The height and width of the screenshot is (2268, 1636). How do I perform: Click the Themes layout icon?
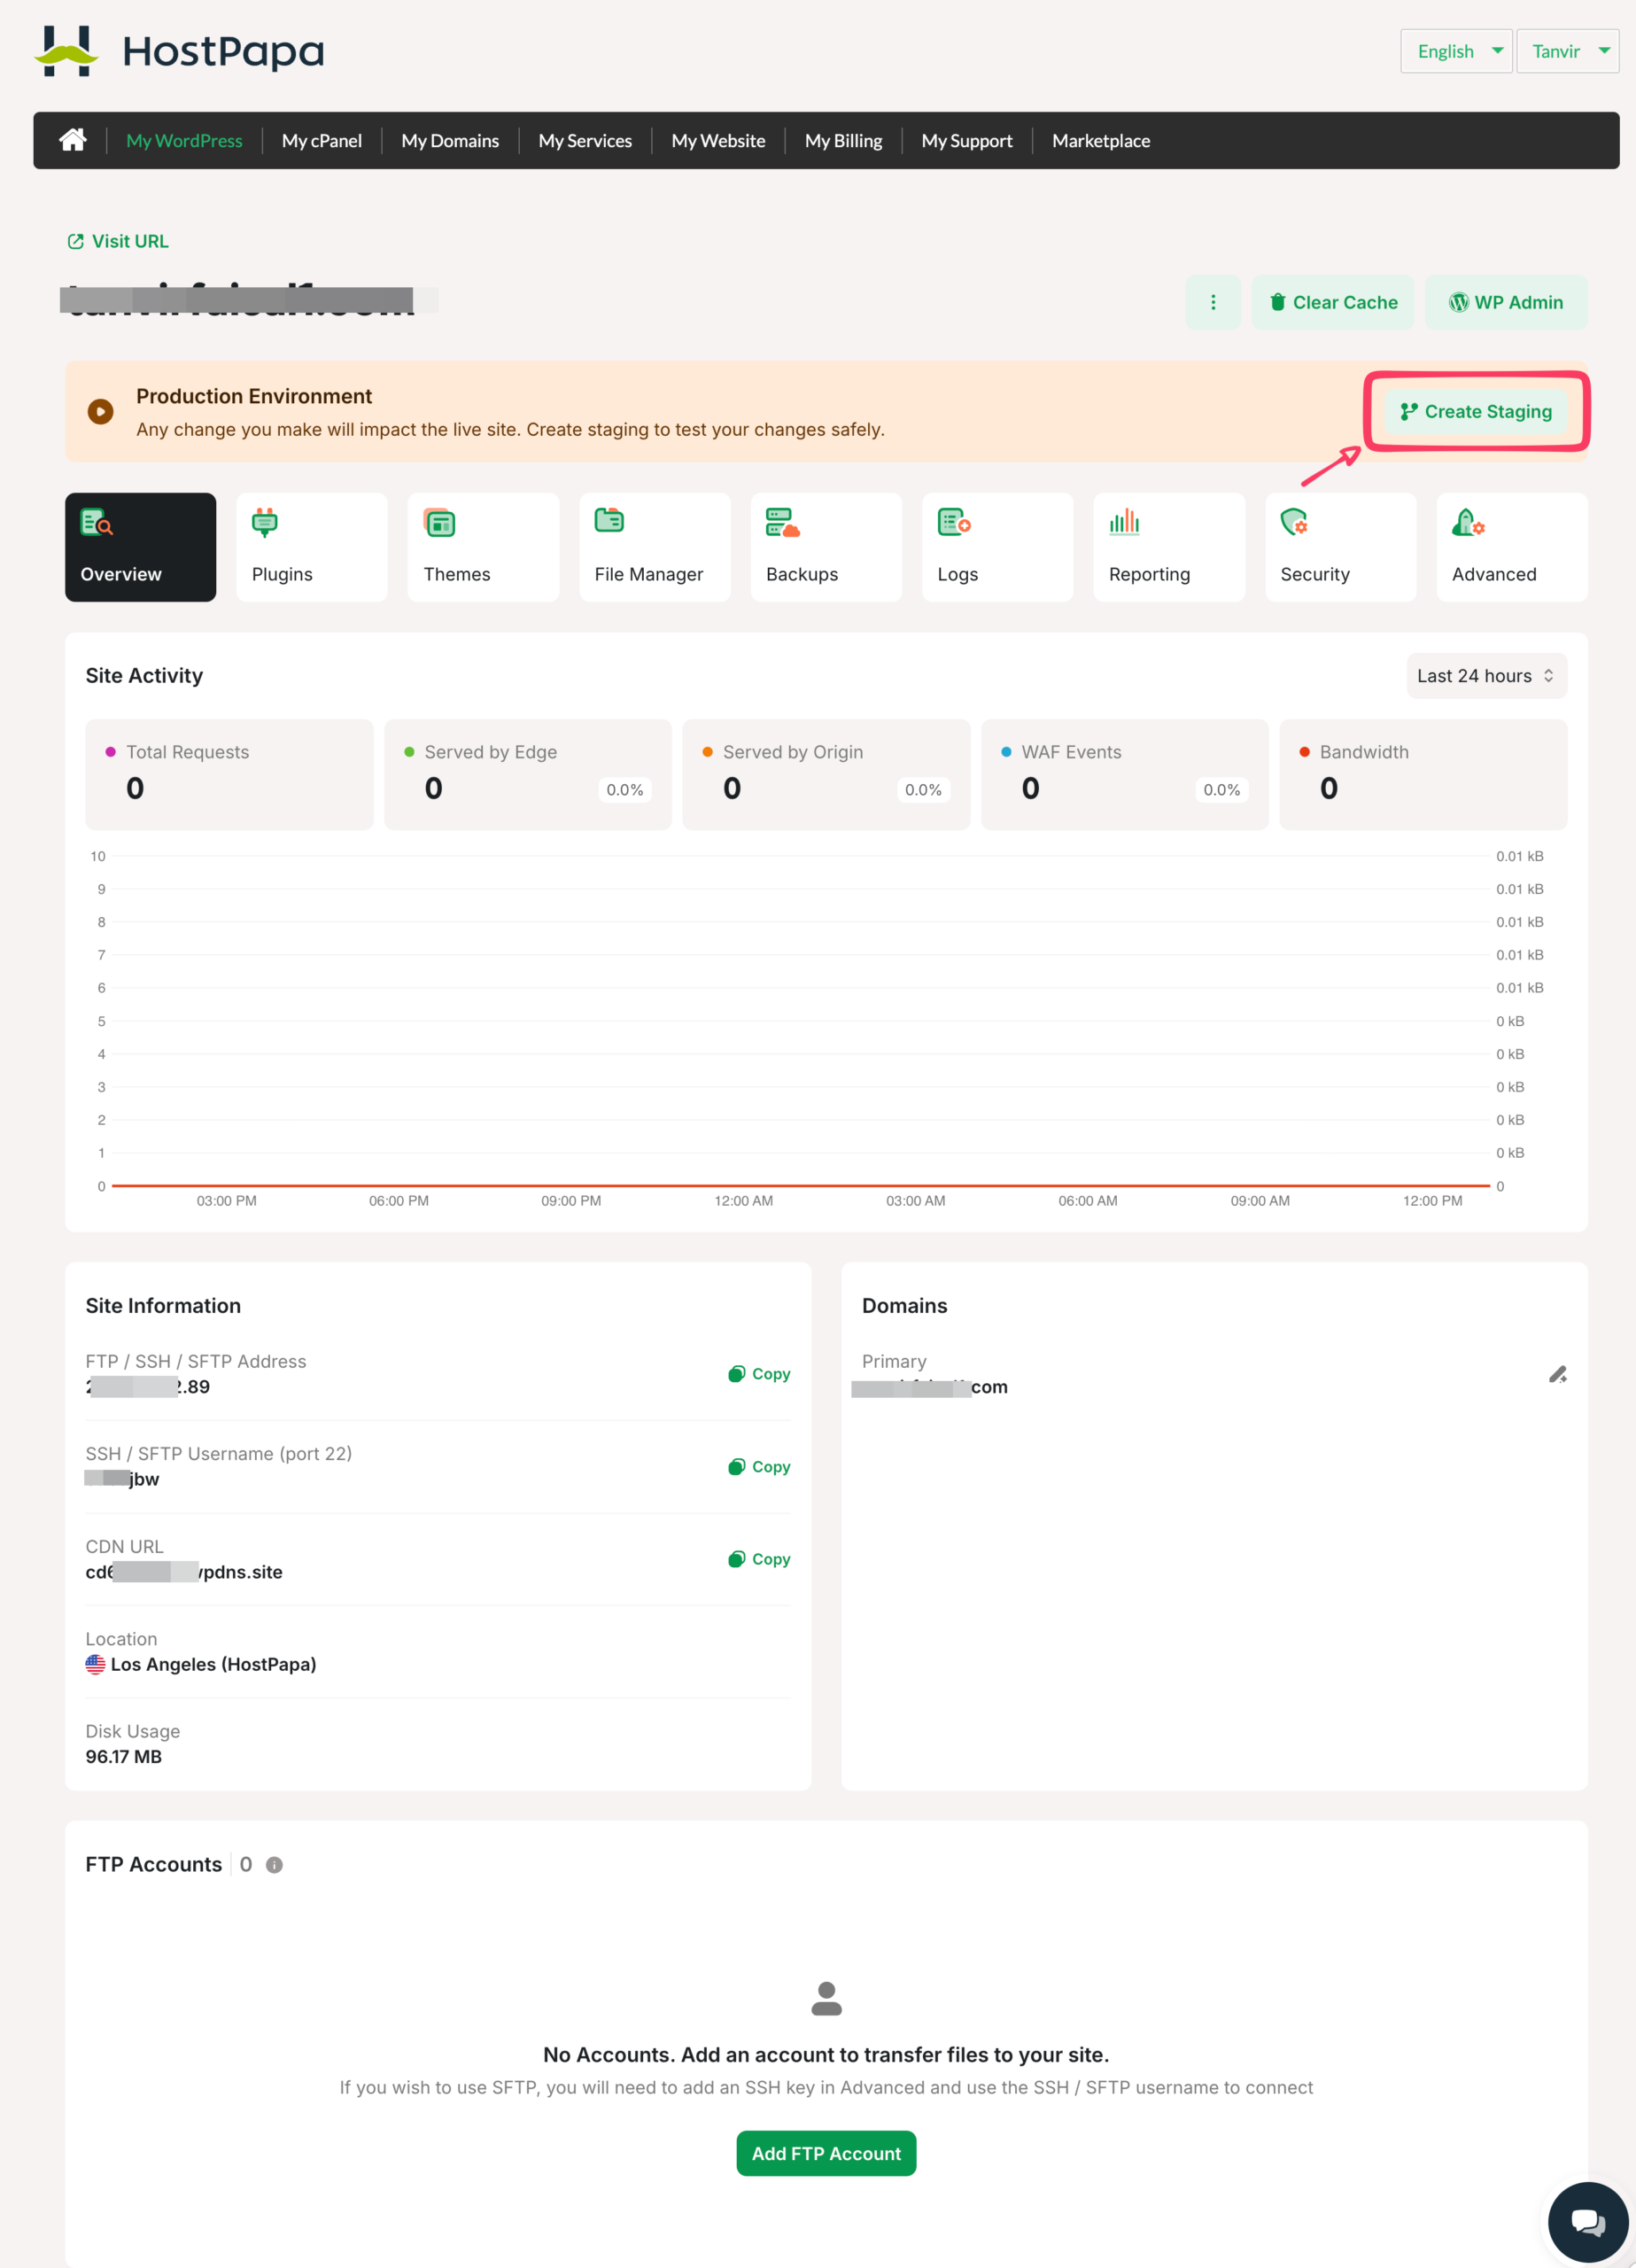(439, 522)
